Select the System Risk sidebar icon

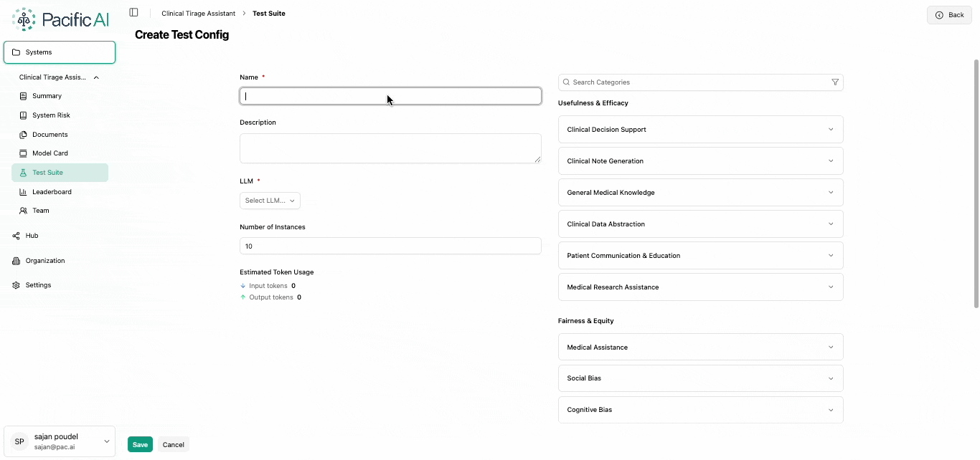(22, 115)
